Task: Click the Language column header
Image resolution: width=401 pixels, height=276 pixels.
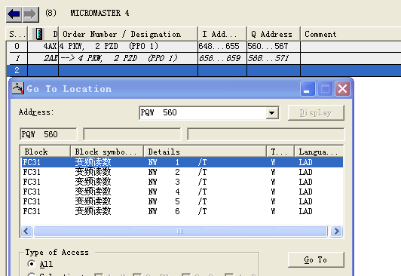Action: coord(319,152)
